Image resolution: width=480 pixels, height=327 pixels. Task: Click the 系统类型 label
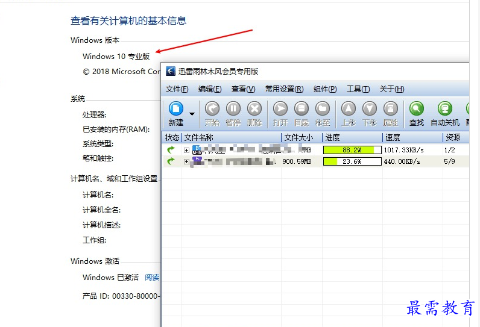click(x=98, y=144)
